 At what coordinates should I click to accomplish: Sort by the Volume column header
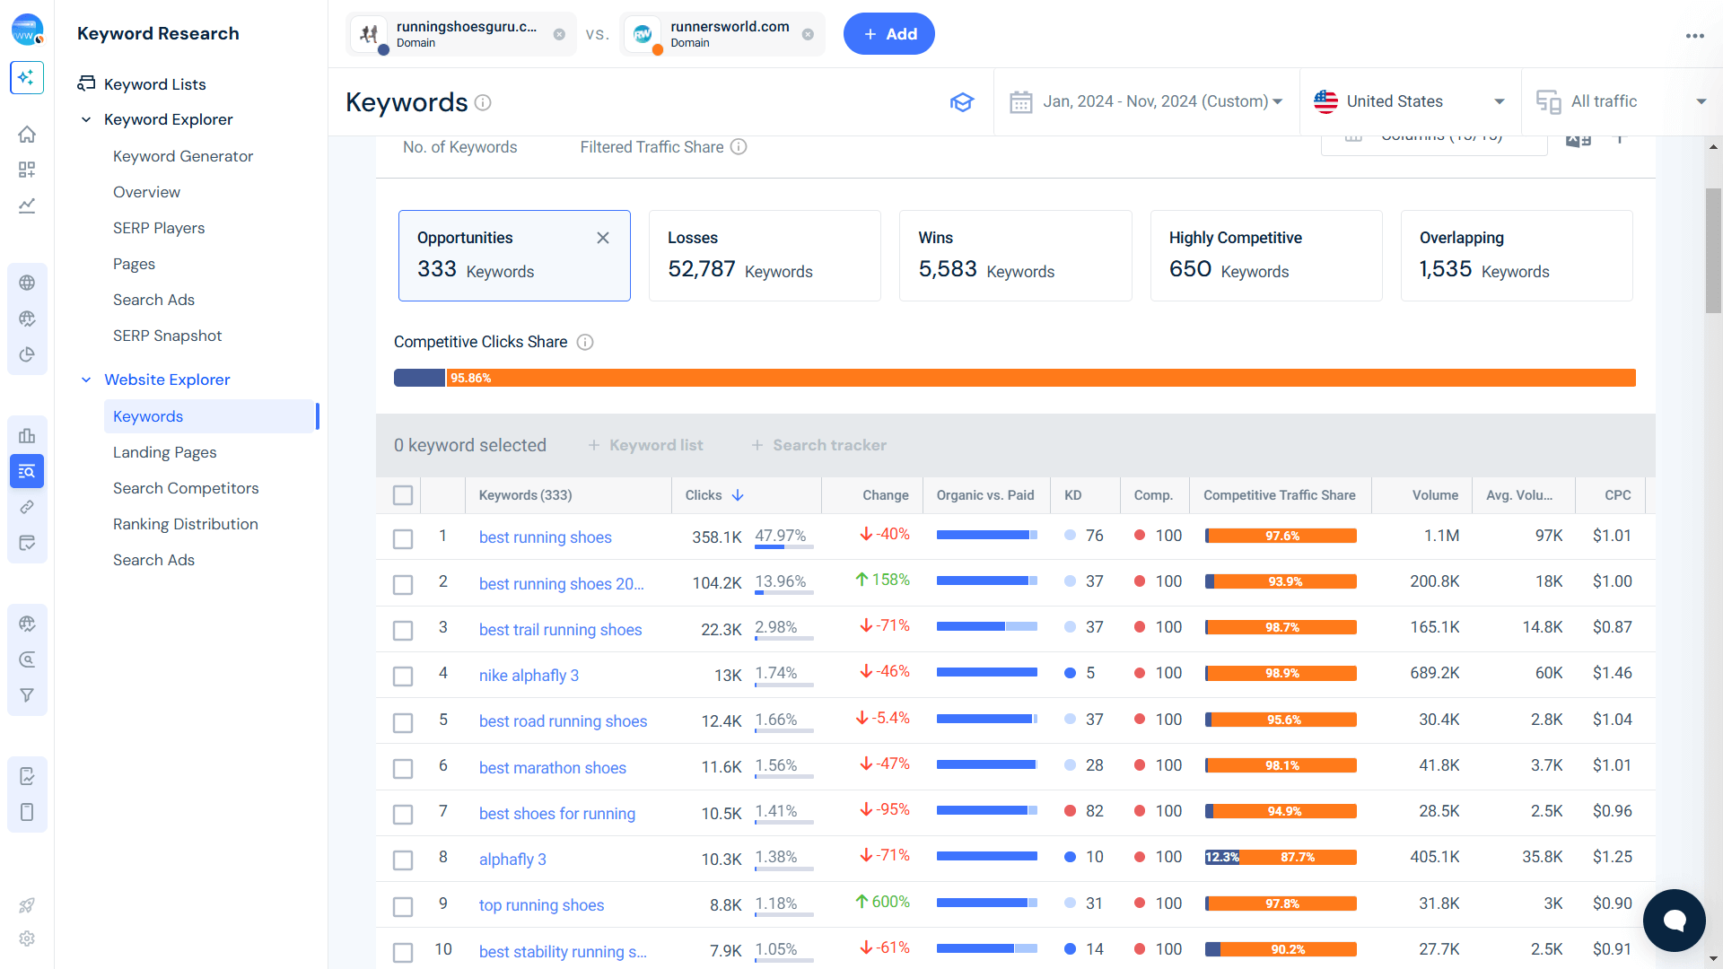pos(1435,495)
